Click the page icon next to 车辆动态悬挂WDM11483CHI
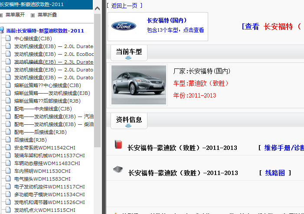The image size is (304, 214). 8,163
